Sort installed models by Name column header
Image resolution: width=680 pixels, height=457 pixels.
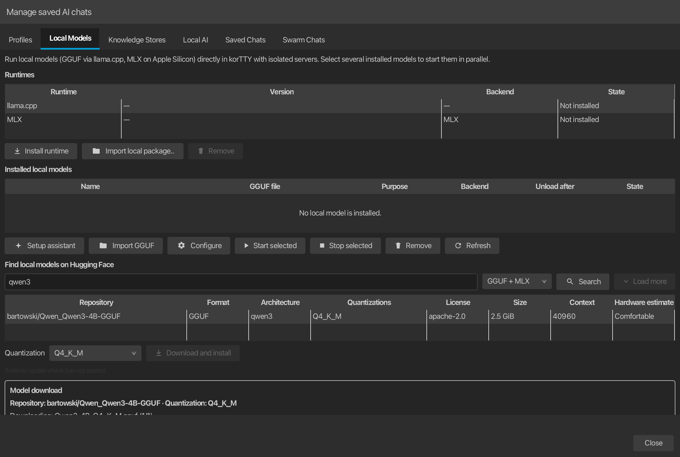coord(90,187)
